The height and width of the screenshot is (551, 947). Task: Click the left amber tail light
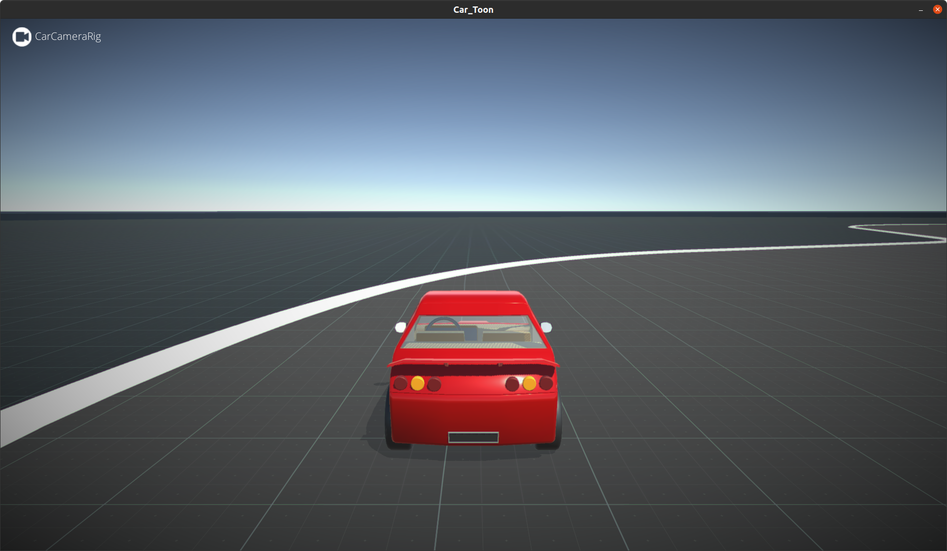(417, 382)
